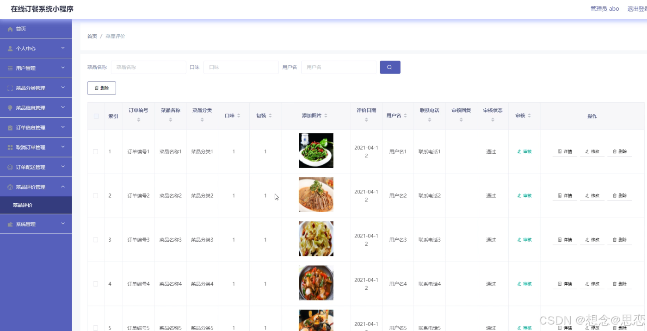The height and width of the screenshot is (331, 647).
Task: Expand the 订单配送管理 chevron
Action: pyautogui.click(x=63, y=167)
